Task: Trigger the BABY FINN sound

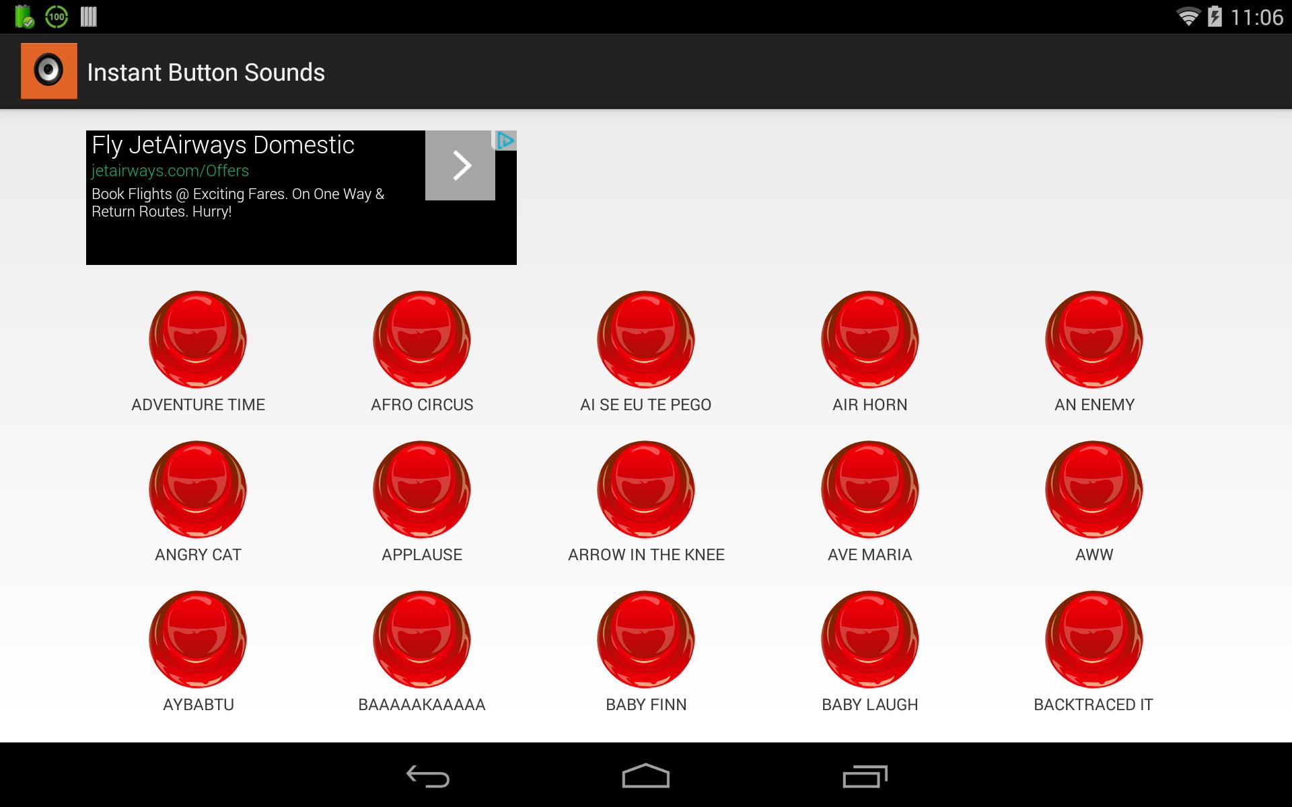Action: tap(646, 640)
